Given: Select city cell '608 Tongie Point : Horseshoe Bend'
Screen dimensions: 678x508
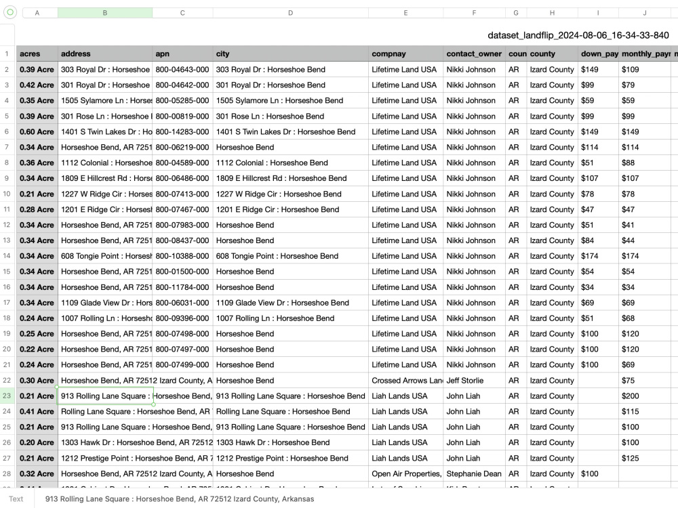Looking at the screenshot, I should coord(291,256).
